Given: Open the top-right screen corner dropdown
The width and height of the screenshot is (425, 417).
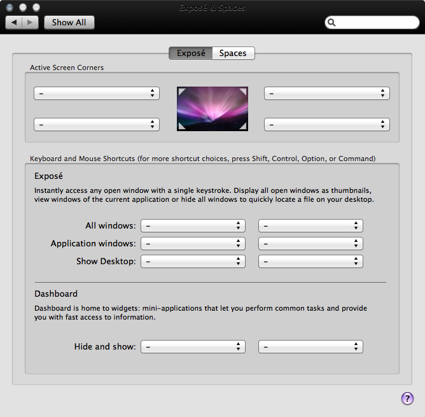Looking at the screenshot, I should 327,94.
